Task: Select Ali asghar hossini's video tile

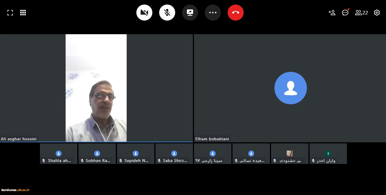Action: pos(96,88)
